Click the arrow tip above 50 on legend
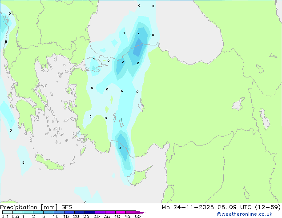Image resolution: width=282 pixels, height=218 pixels. [x=141, y=212]
